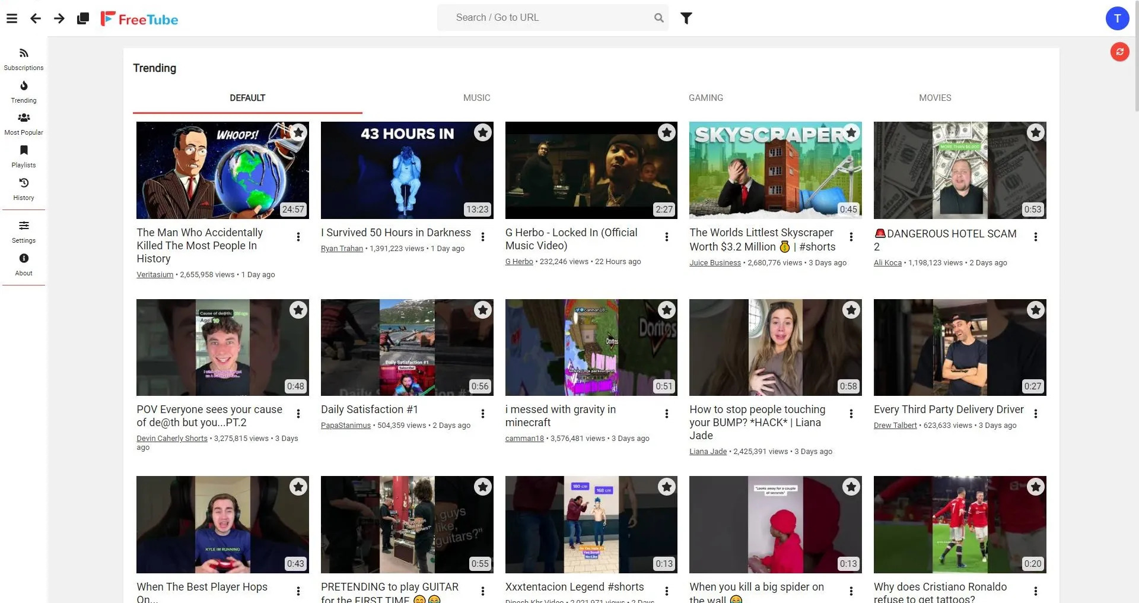Open the Subscriptions feed

tap(23, 58)
